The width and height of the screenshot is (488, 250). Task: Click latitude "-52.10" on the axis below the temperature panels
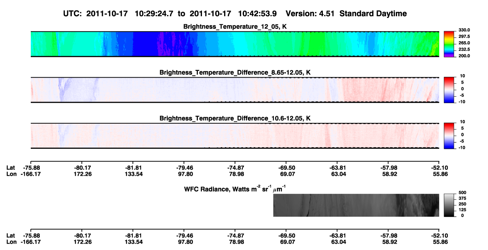click(x=438, y=168)
